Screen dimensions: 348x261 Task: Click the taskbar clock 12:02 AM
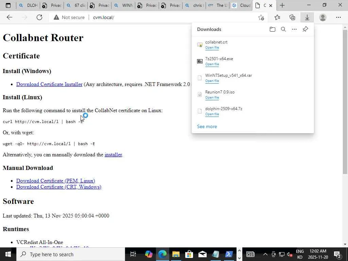click(x=318, y=254)
